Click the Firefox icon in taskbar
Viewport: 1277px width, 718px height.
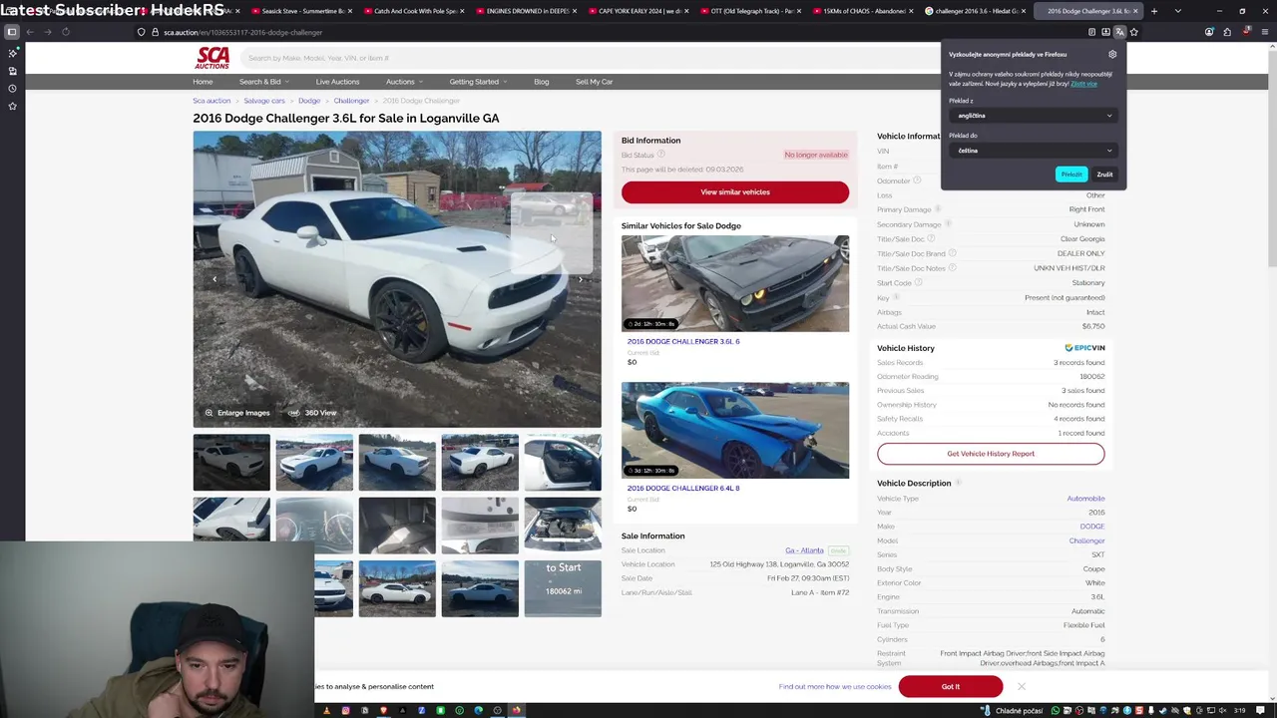tap(516, 710)
